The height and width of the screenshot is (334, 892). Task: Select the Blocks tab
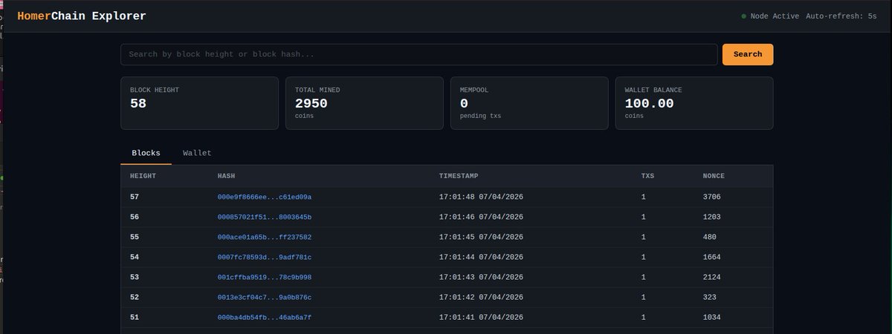146,153
